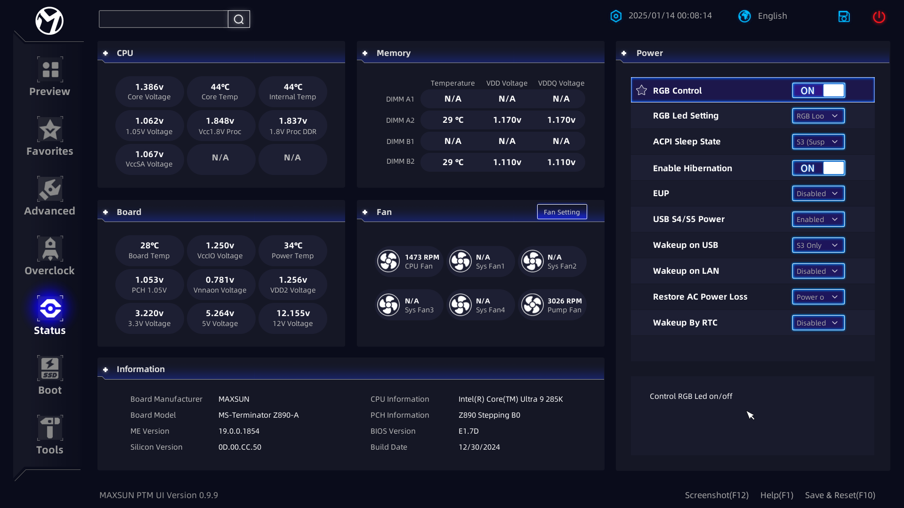Viewport: 904px width, 508px height.
Task: Click the save disk icon
Action: (x=844, y=17)
